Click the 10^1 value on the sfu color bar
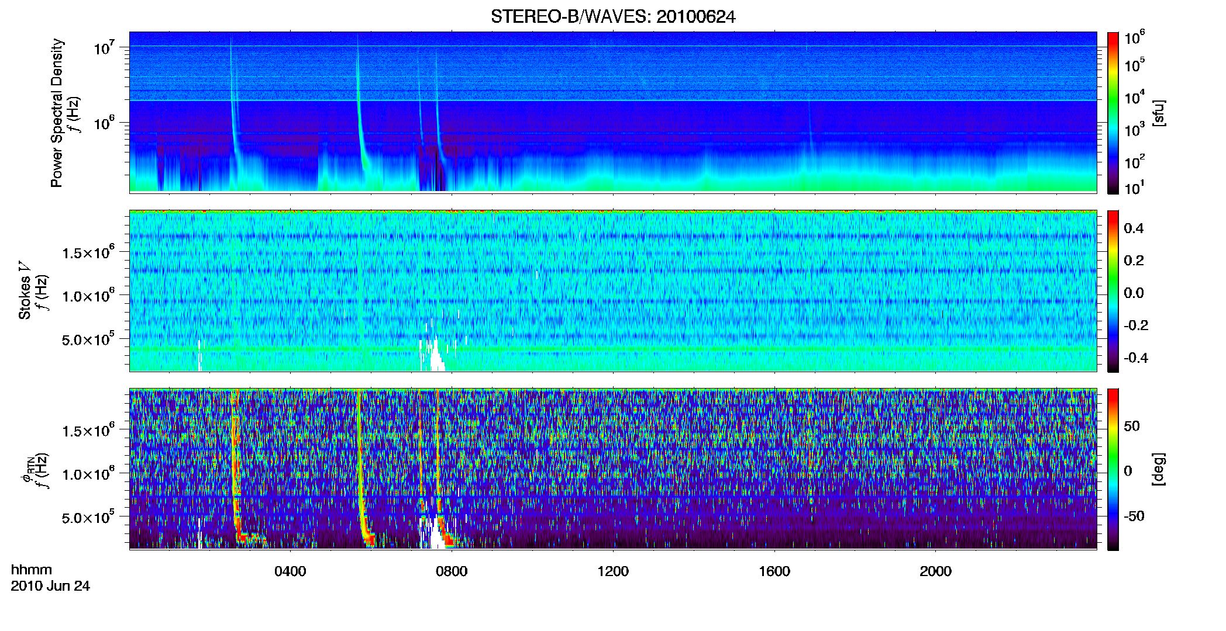This screenshot has width=1226, height=631. pos(1135,188)
